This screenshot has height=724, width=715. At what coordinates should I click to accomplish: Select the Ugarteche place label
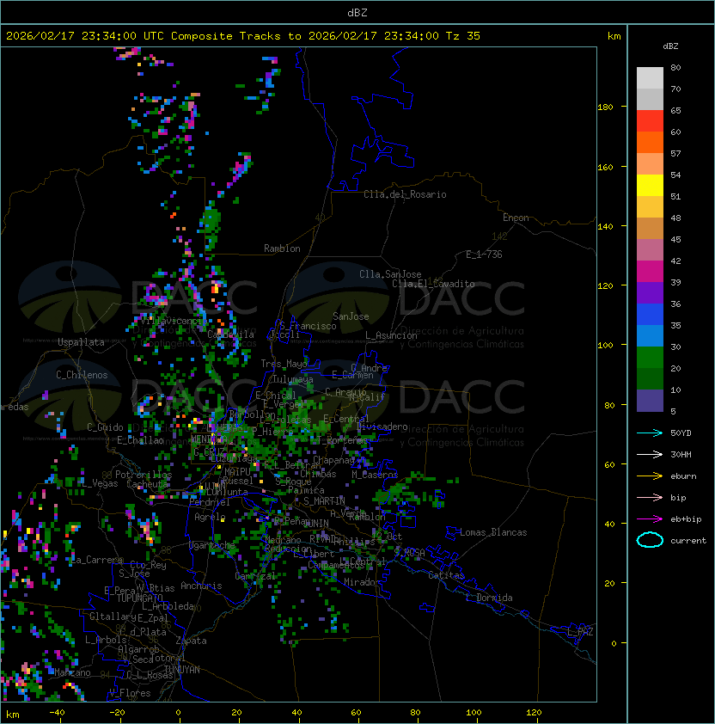(212, 545)
